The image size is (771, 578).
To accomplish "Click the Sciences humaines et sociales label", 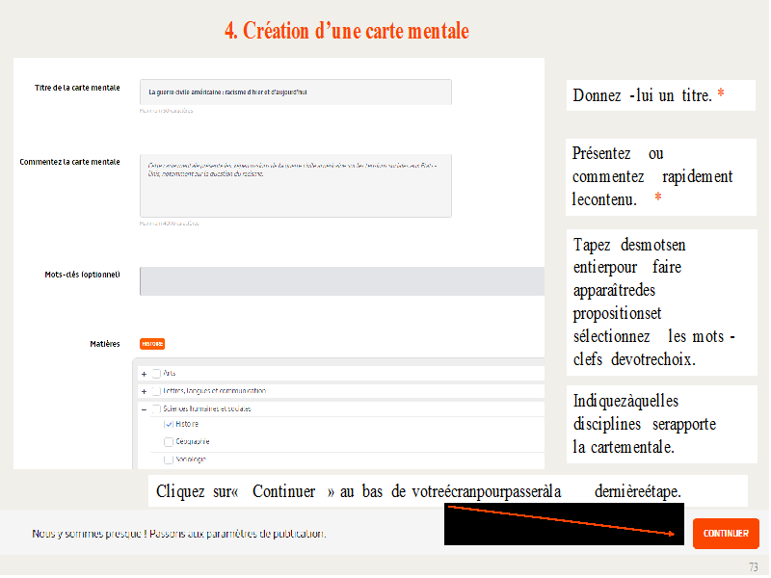I will click(x=207, y=409).
